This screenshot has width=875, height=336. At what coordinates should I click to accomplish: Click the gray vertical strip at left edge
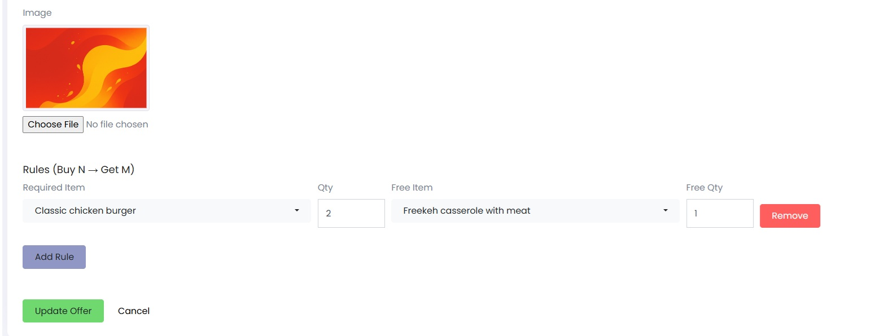(5, 168)
